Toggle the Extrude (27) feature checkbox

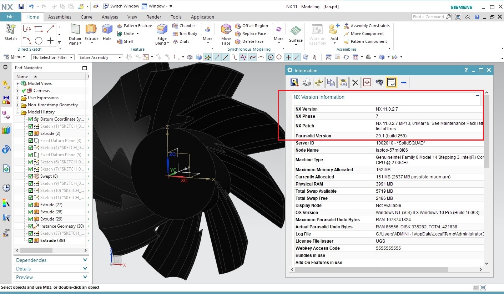31,205
